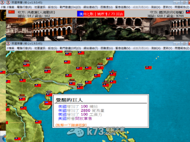Click attacker stats 補給: 14 / 資金: 102
Image resolution: width=190 pixels, height=142 pixels.
(34, 16)
